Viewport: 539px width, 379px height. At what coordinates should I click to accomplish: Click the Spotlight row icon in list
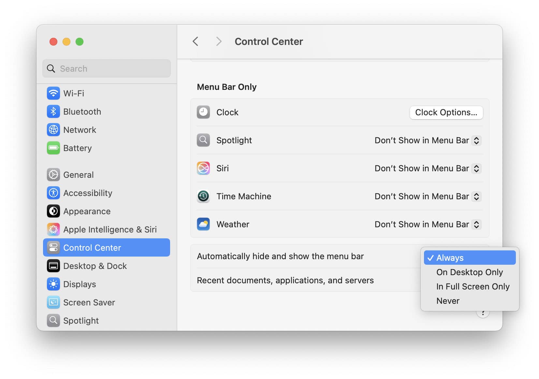(x=203, y=140)
